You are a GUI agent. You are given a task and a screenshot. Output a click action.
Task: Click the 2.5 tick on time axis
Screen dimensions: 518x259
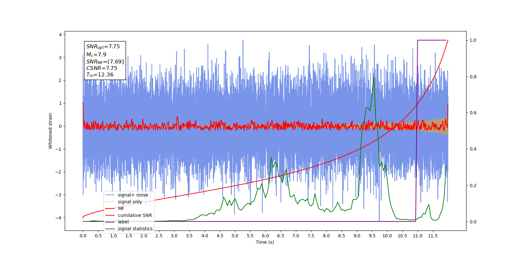(159, 236)
